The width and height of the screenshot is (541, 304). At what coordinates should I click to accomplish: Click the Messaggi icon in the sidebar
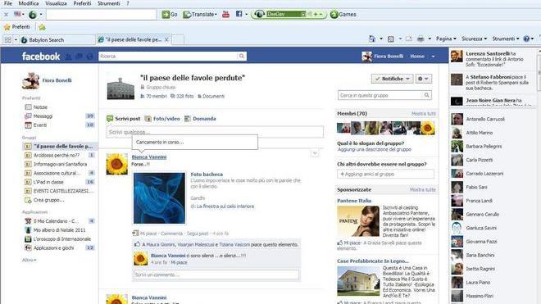coord(29,116)
